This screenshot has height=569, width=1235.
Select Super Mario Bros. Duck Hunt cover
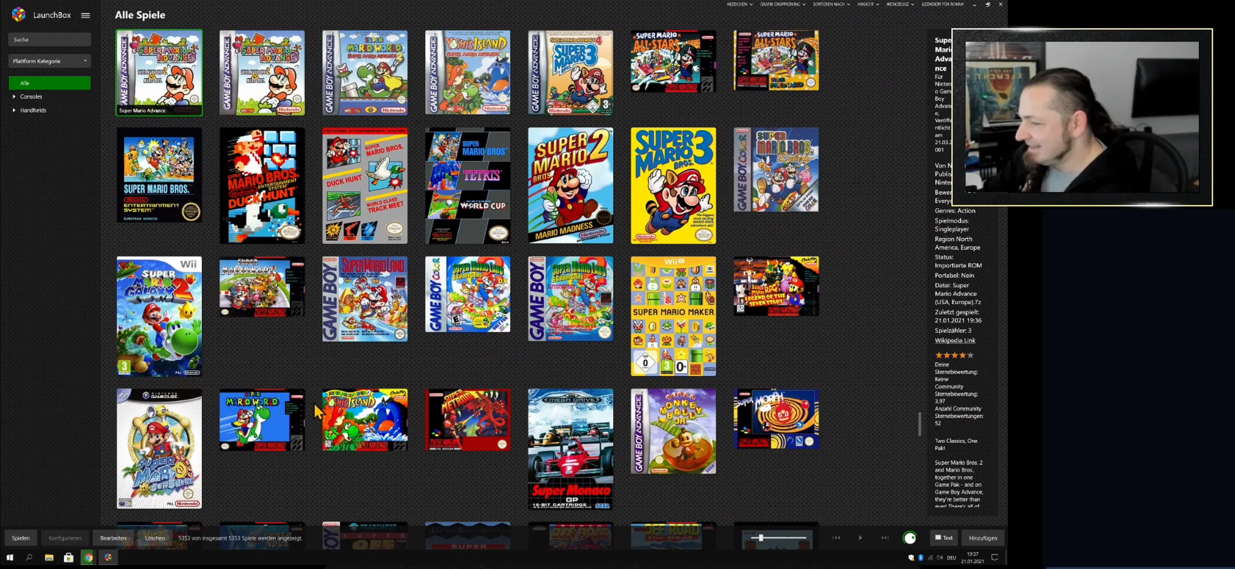[x=262, y=185]
